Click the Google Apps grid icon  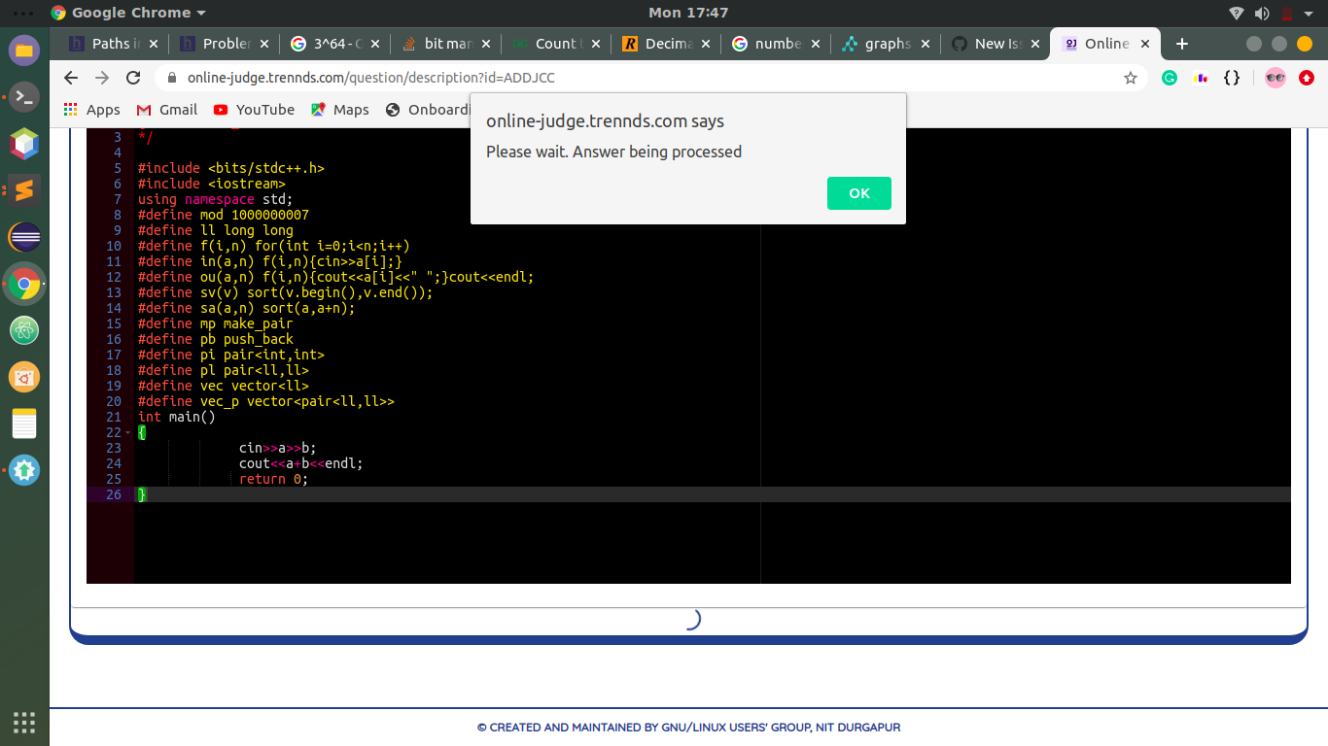coord(69,110)
